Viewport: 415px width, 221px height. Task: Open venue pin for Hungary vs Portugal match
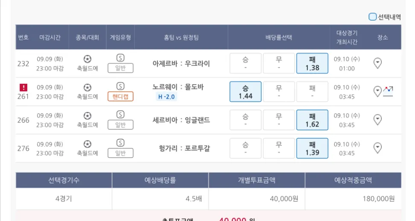pyautogui.click(x=377, y=148)
